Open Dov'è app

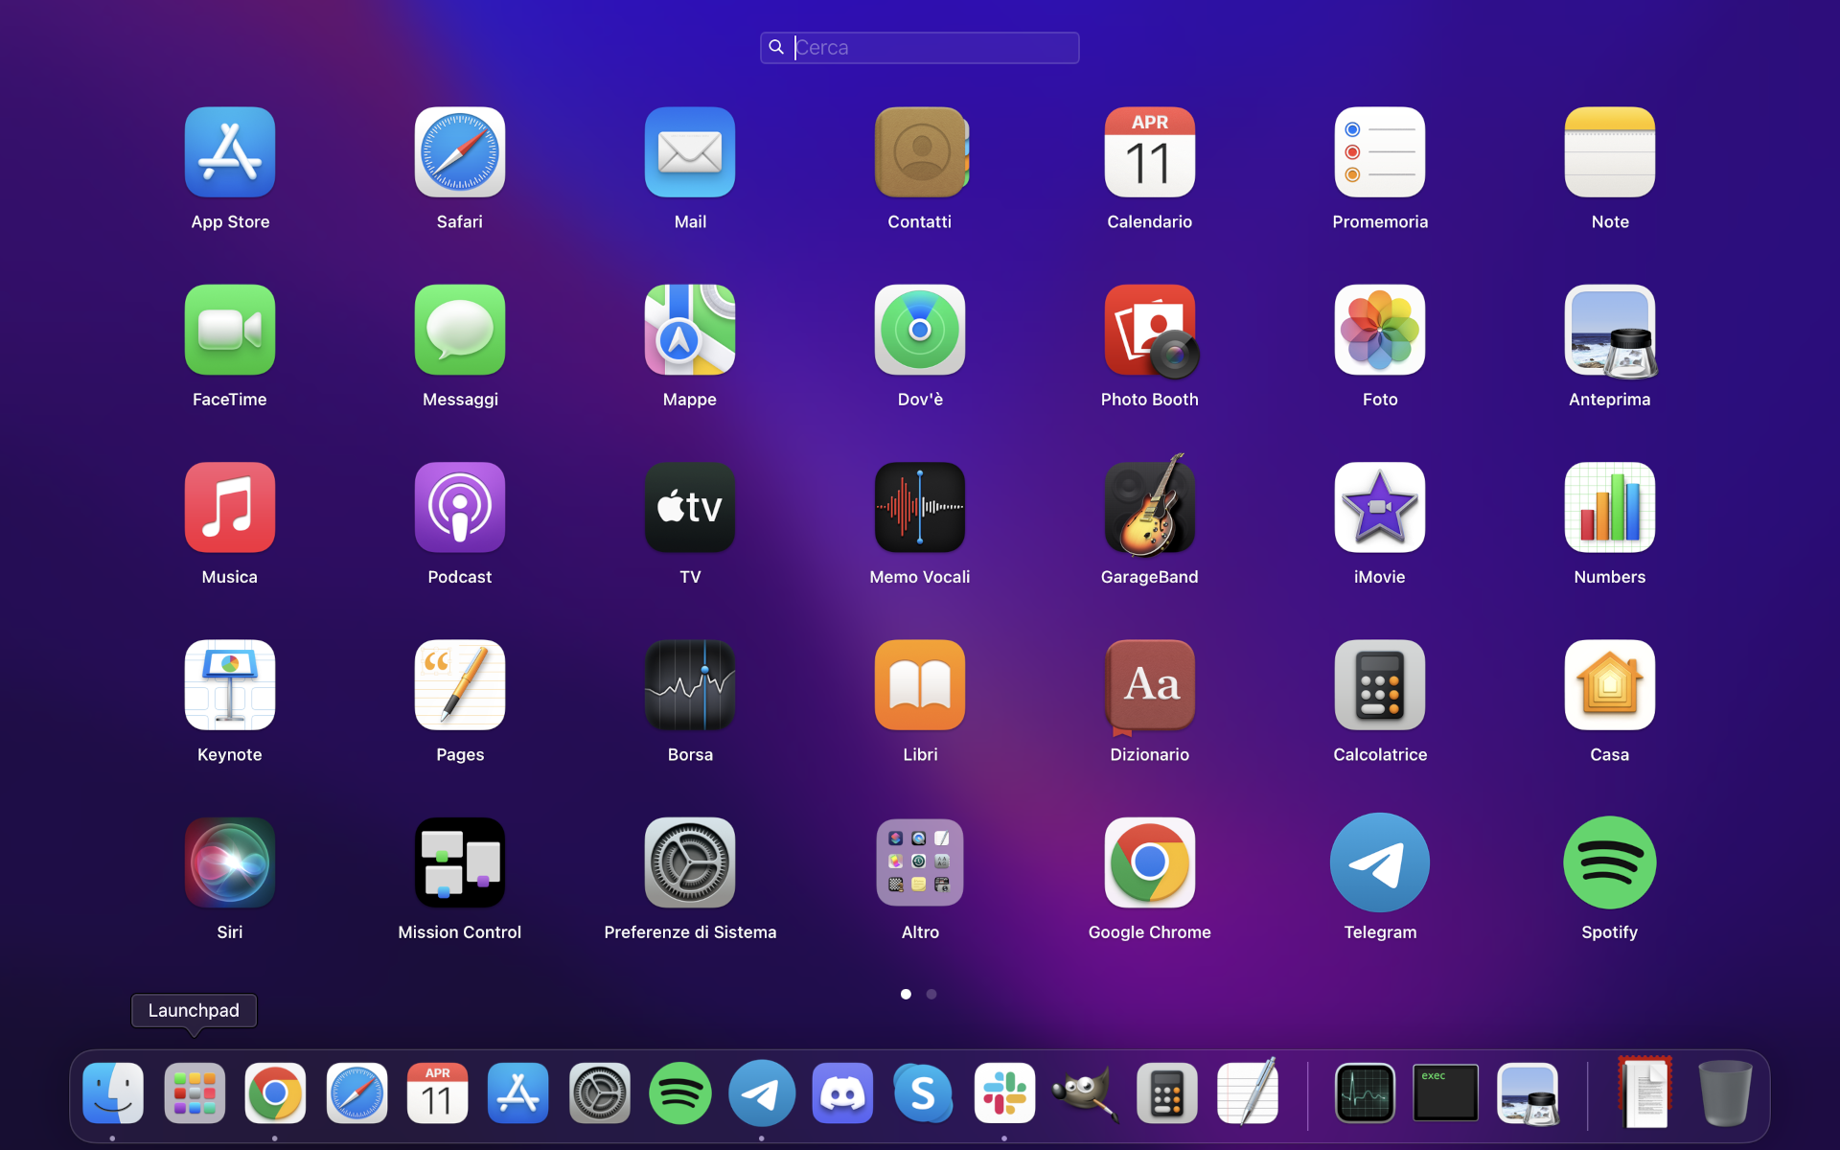pos(920,330)
